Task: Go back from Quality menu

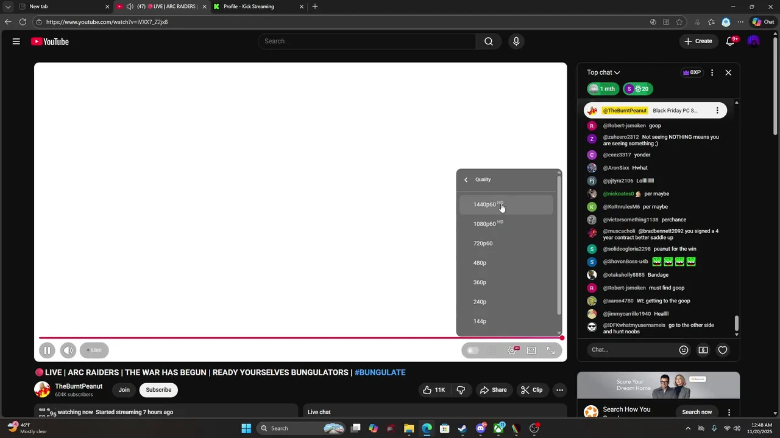Action: pyautogui.click(x=466, y=179)
